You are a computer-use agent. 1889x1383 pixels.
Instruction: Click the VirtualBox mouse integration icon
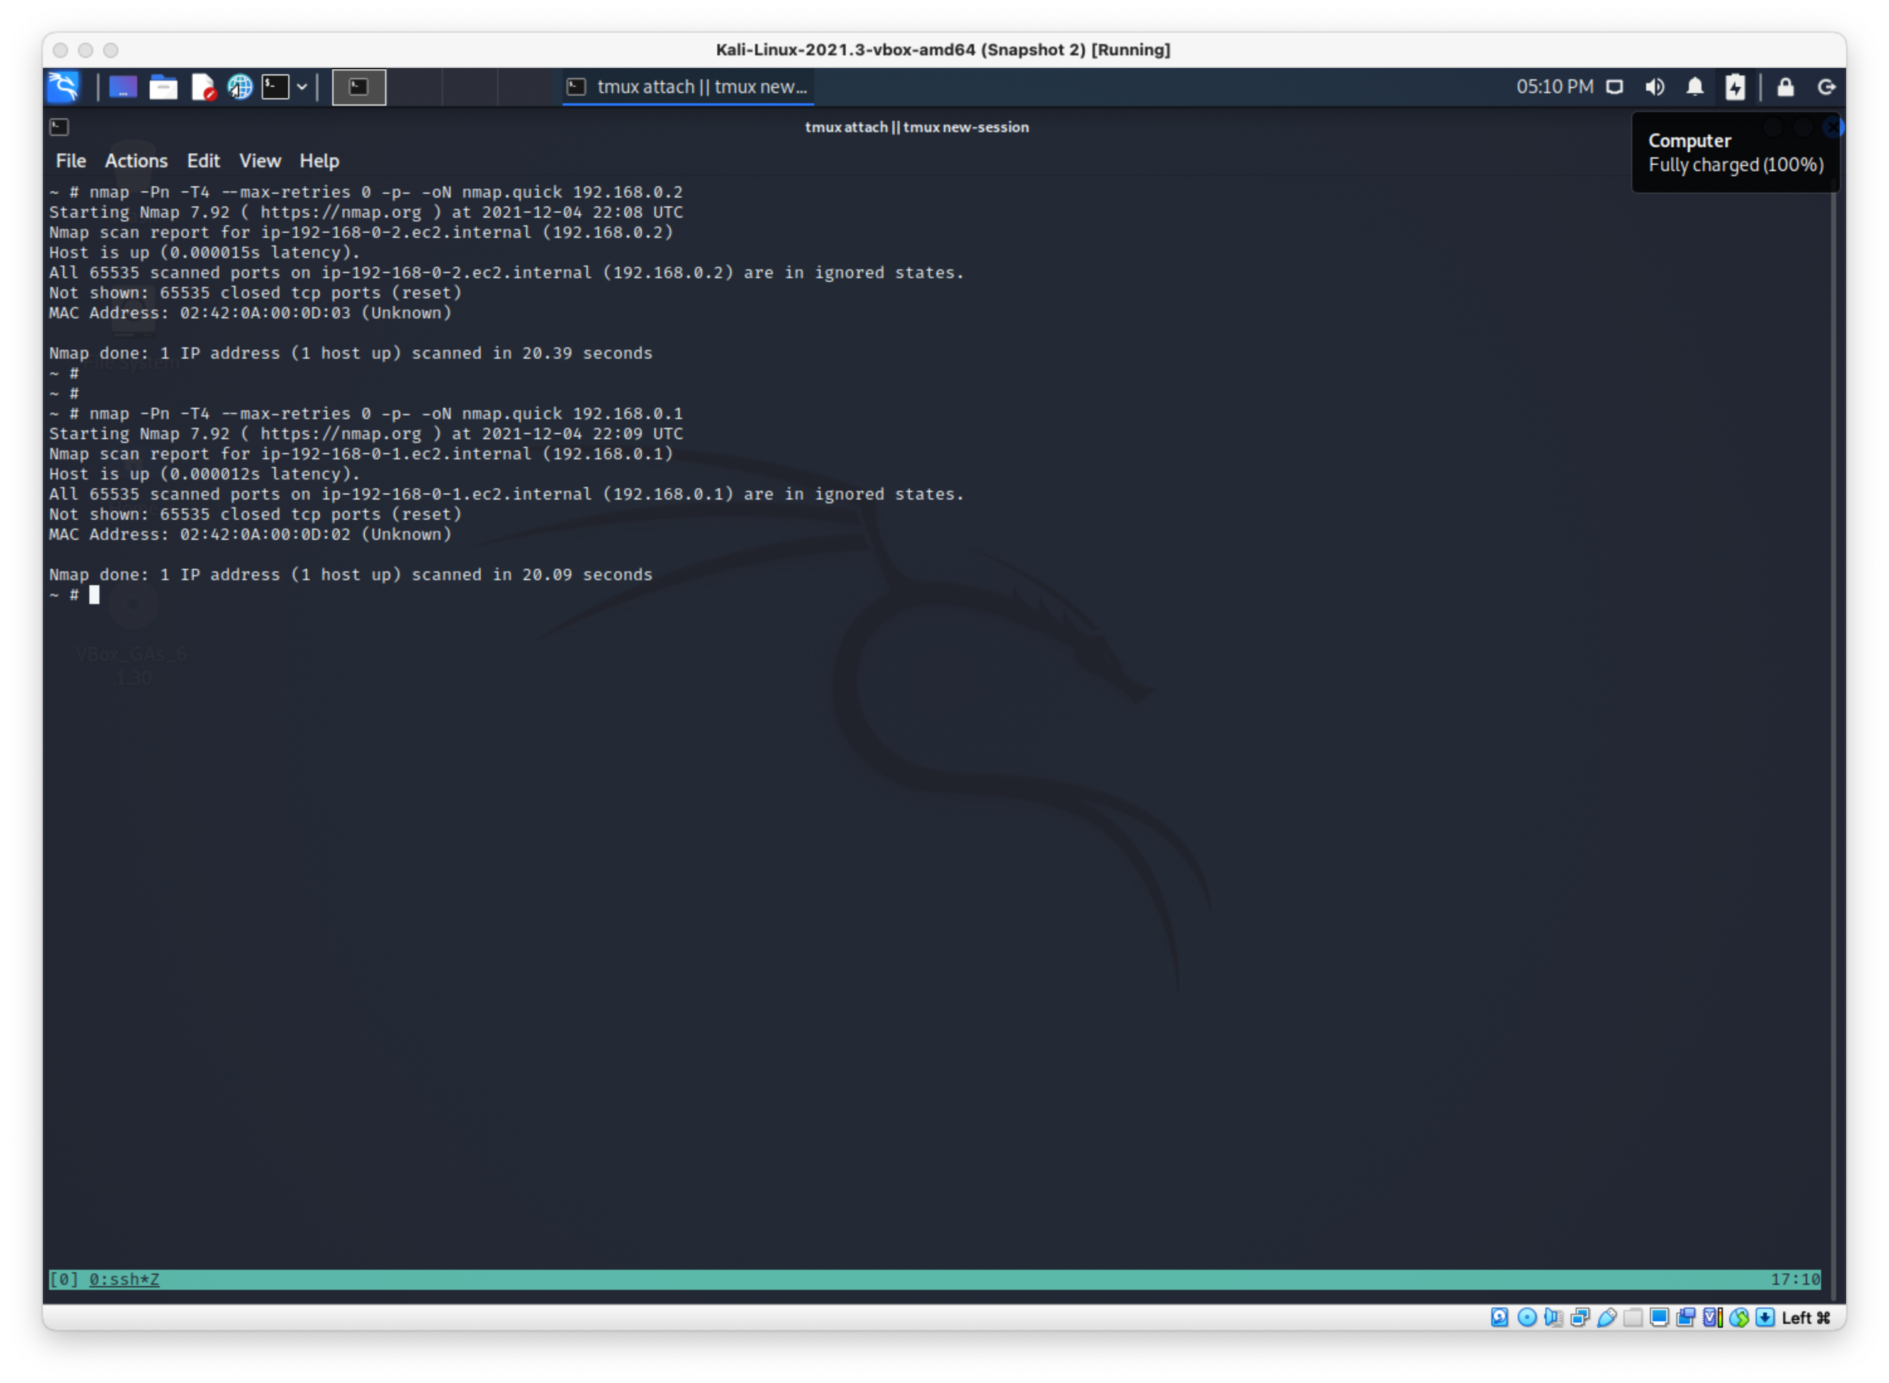point(1739,1319)
